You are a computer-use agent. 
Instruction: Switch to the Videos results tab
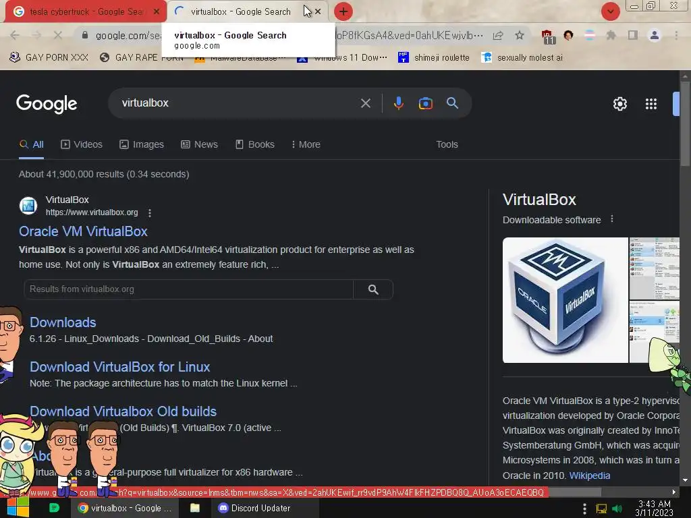coord(82,144)
